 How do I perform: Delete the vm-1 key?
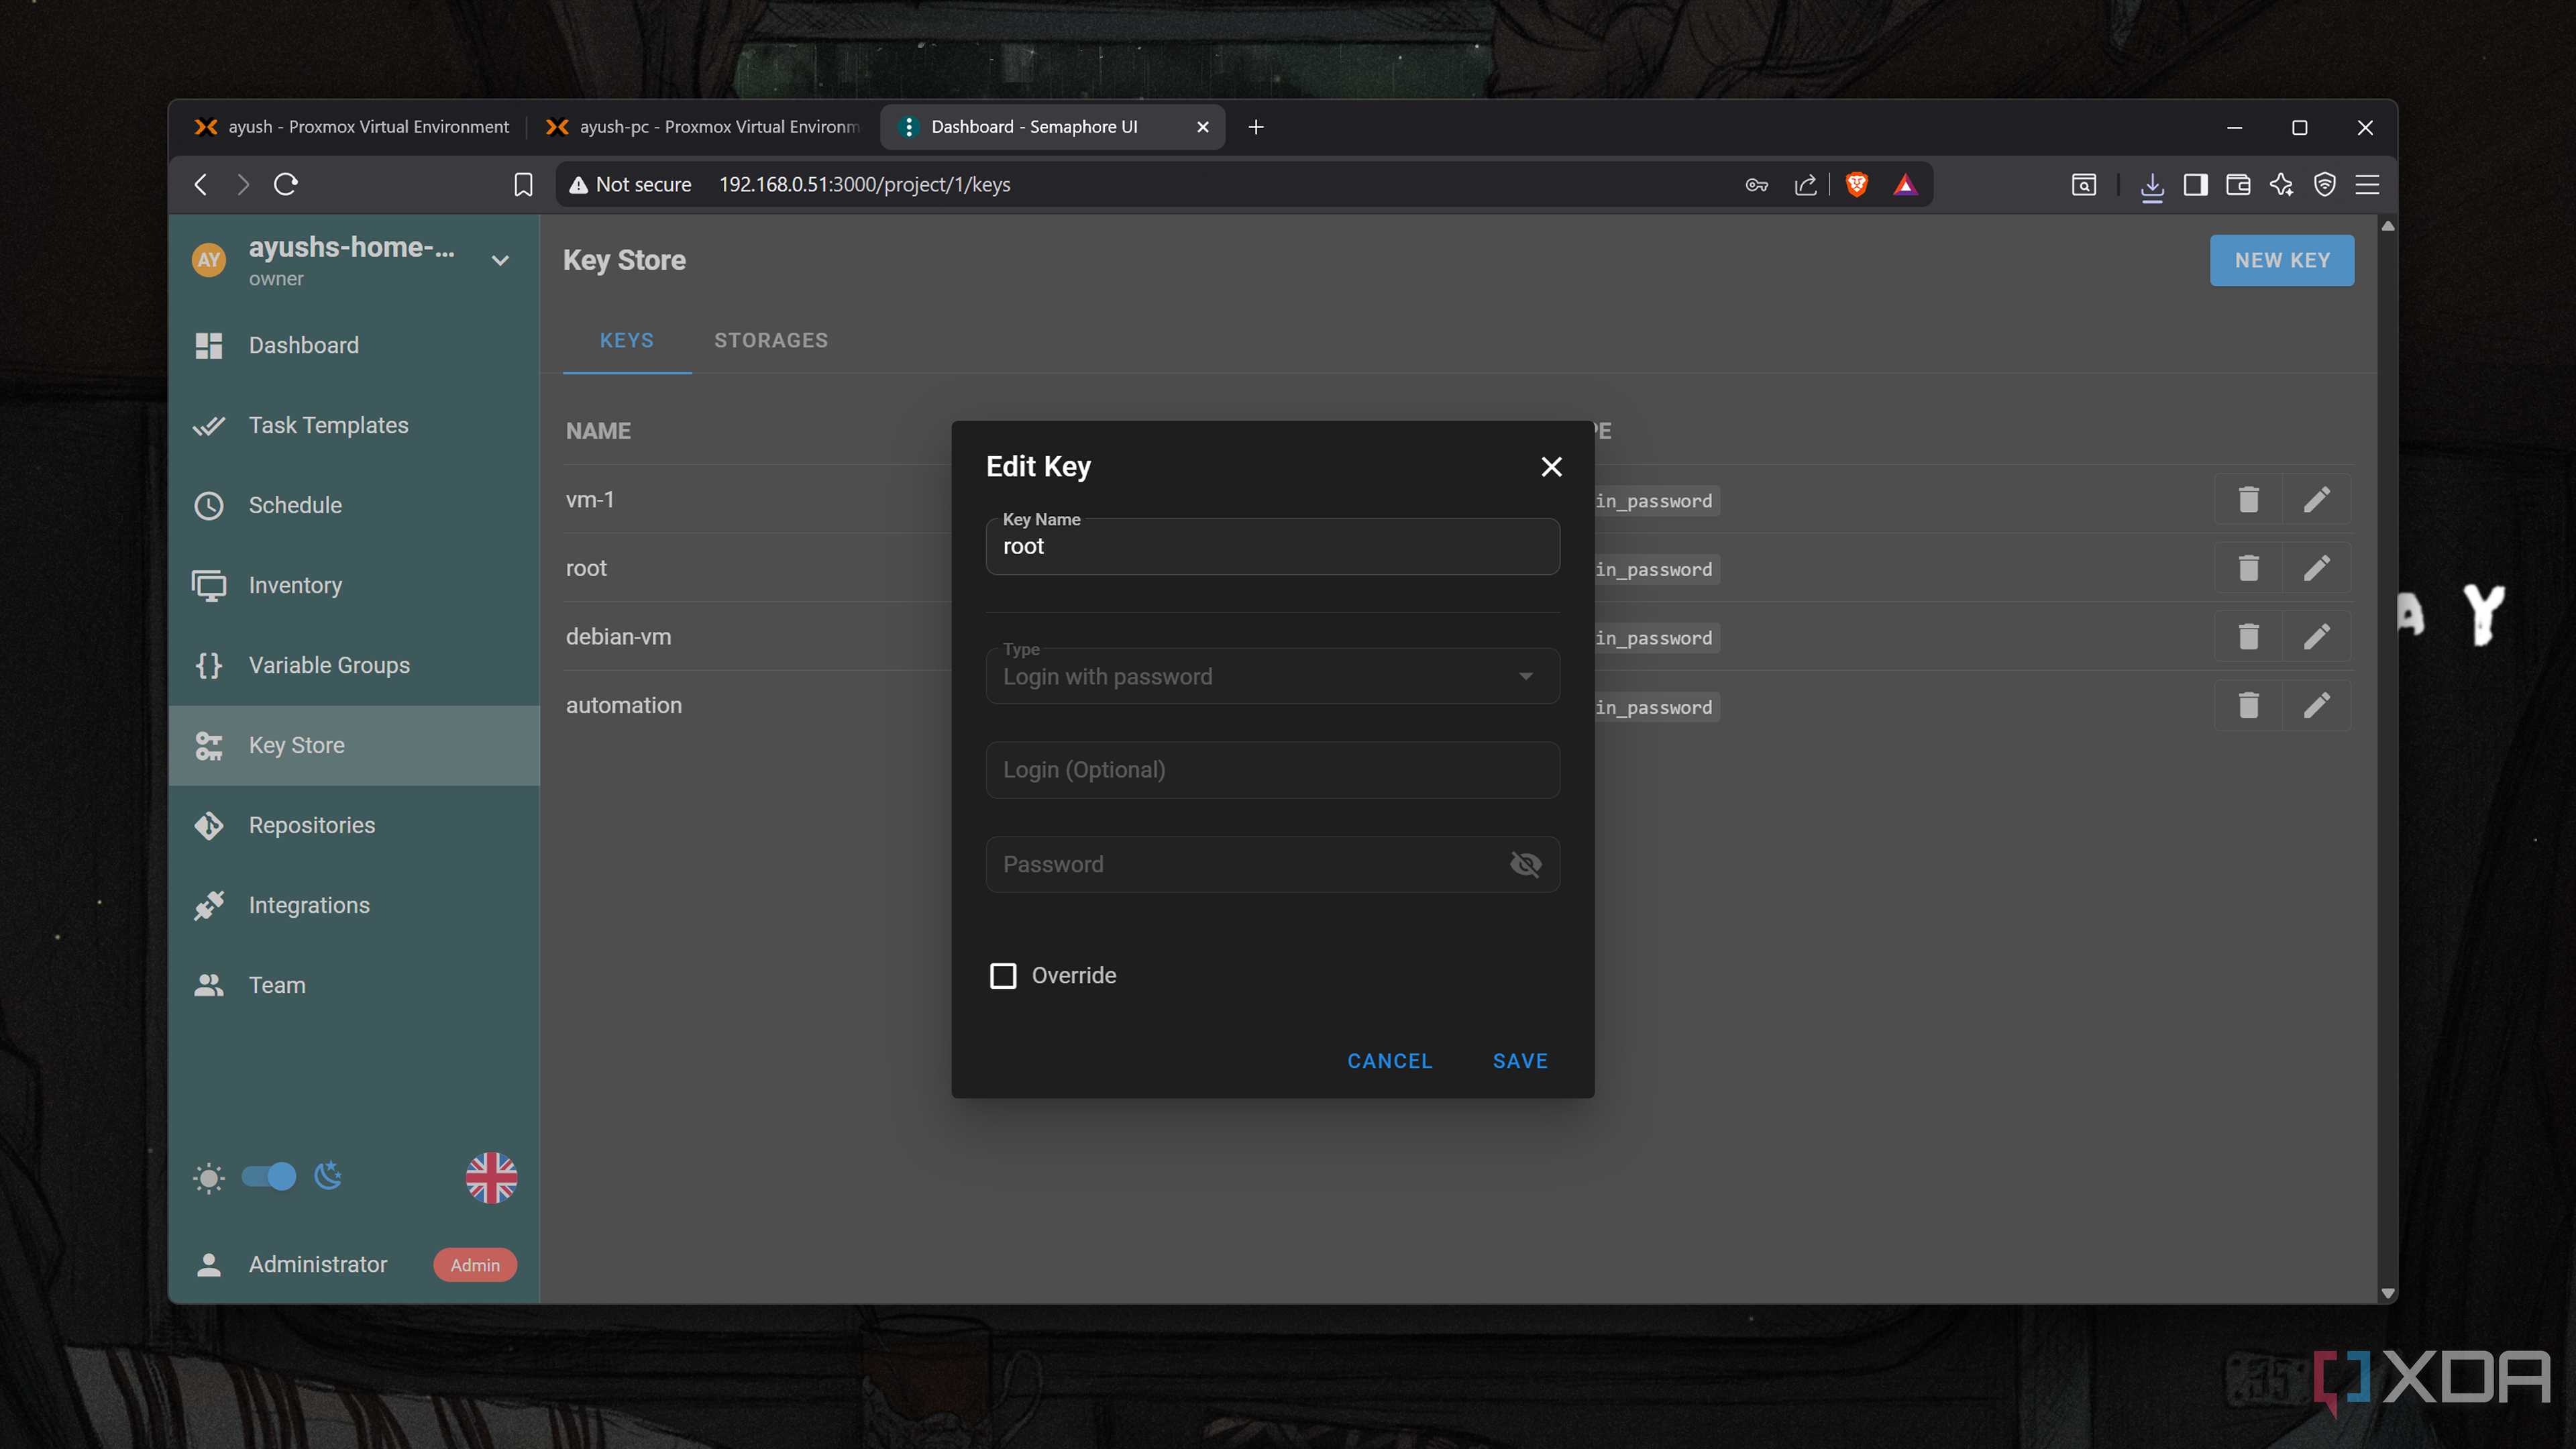[2248, 499]
